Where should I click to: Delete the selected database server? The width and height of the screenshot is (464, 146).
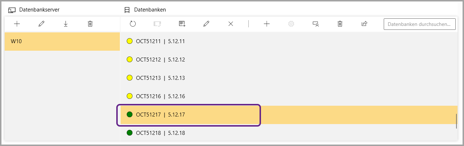[x=90, y=24]
